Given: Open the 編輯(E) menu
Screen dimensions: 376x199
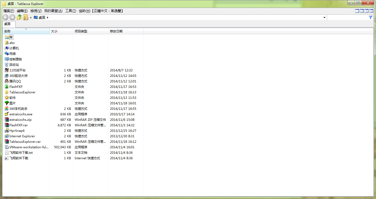Looking at the screenshot, I should pos(22,11).
